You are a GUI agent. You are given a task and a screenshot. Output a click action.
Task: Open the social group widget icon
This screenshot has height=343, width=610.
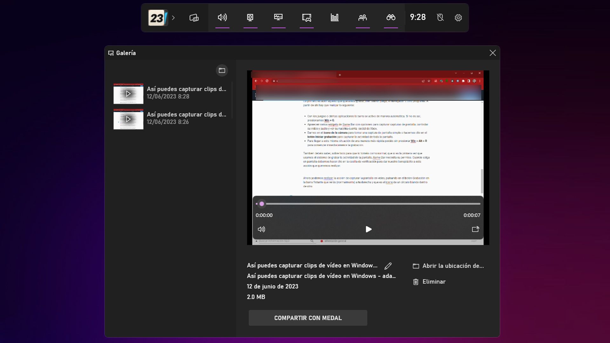coord(363,18)
